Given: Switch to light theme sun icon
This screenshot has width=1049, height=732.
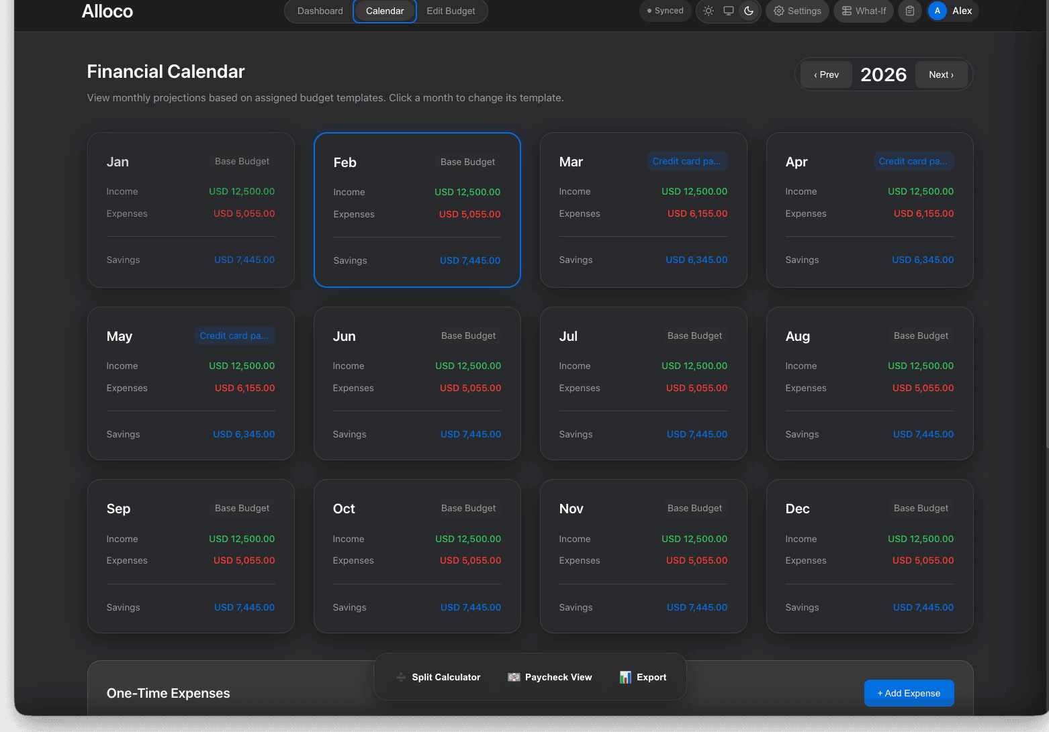Looking at the screenshot, I should click(709, 11).
